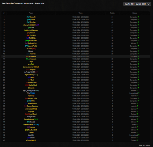Select the Lunga. player name

pyautogui.click(x=31, y=62)
